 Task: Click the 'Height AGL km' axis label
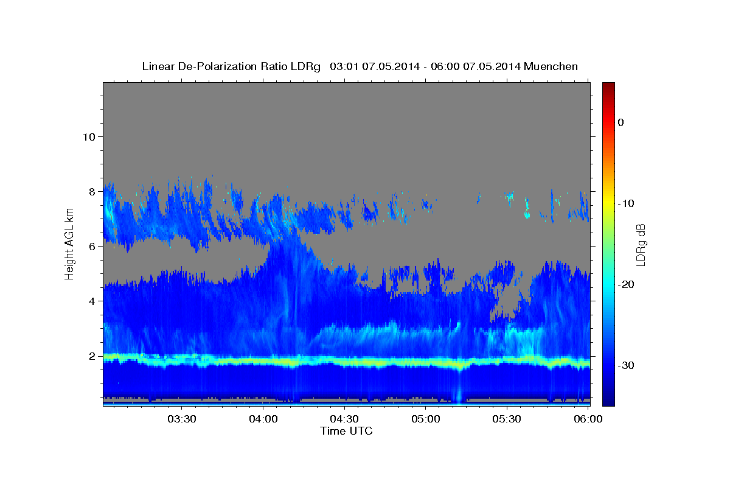pos(69,243)
